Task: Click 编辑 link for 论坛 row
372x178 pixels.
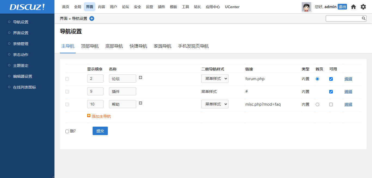Action: [348, 79]
